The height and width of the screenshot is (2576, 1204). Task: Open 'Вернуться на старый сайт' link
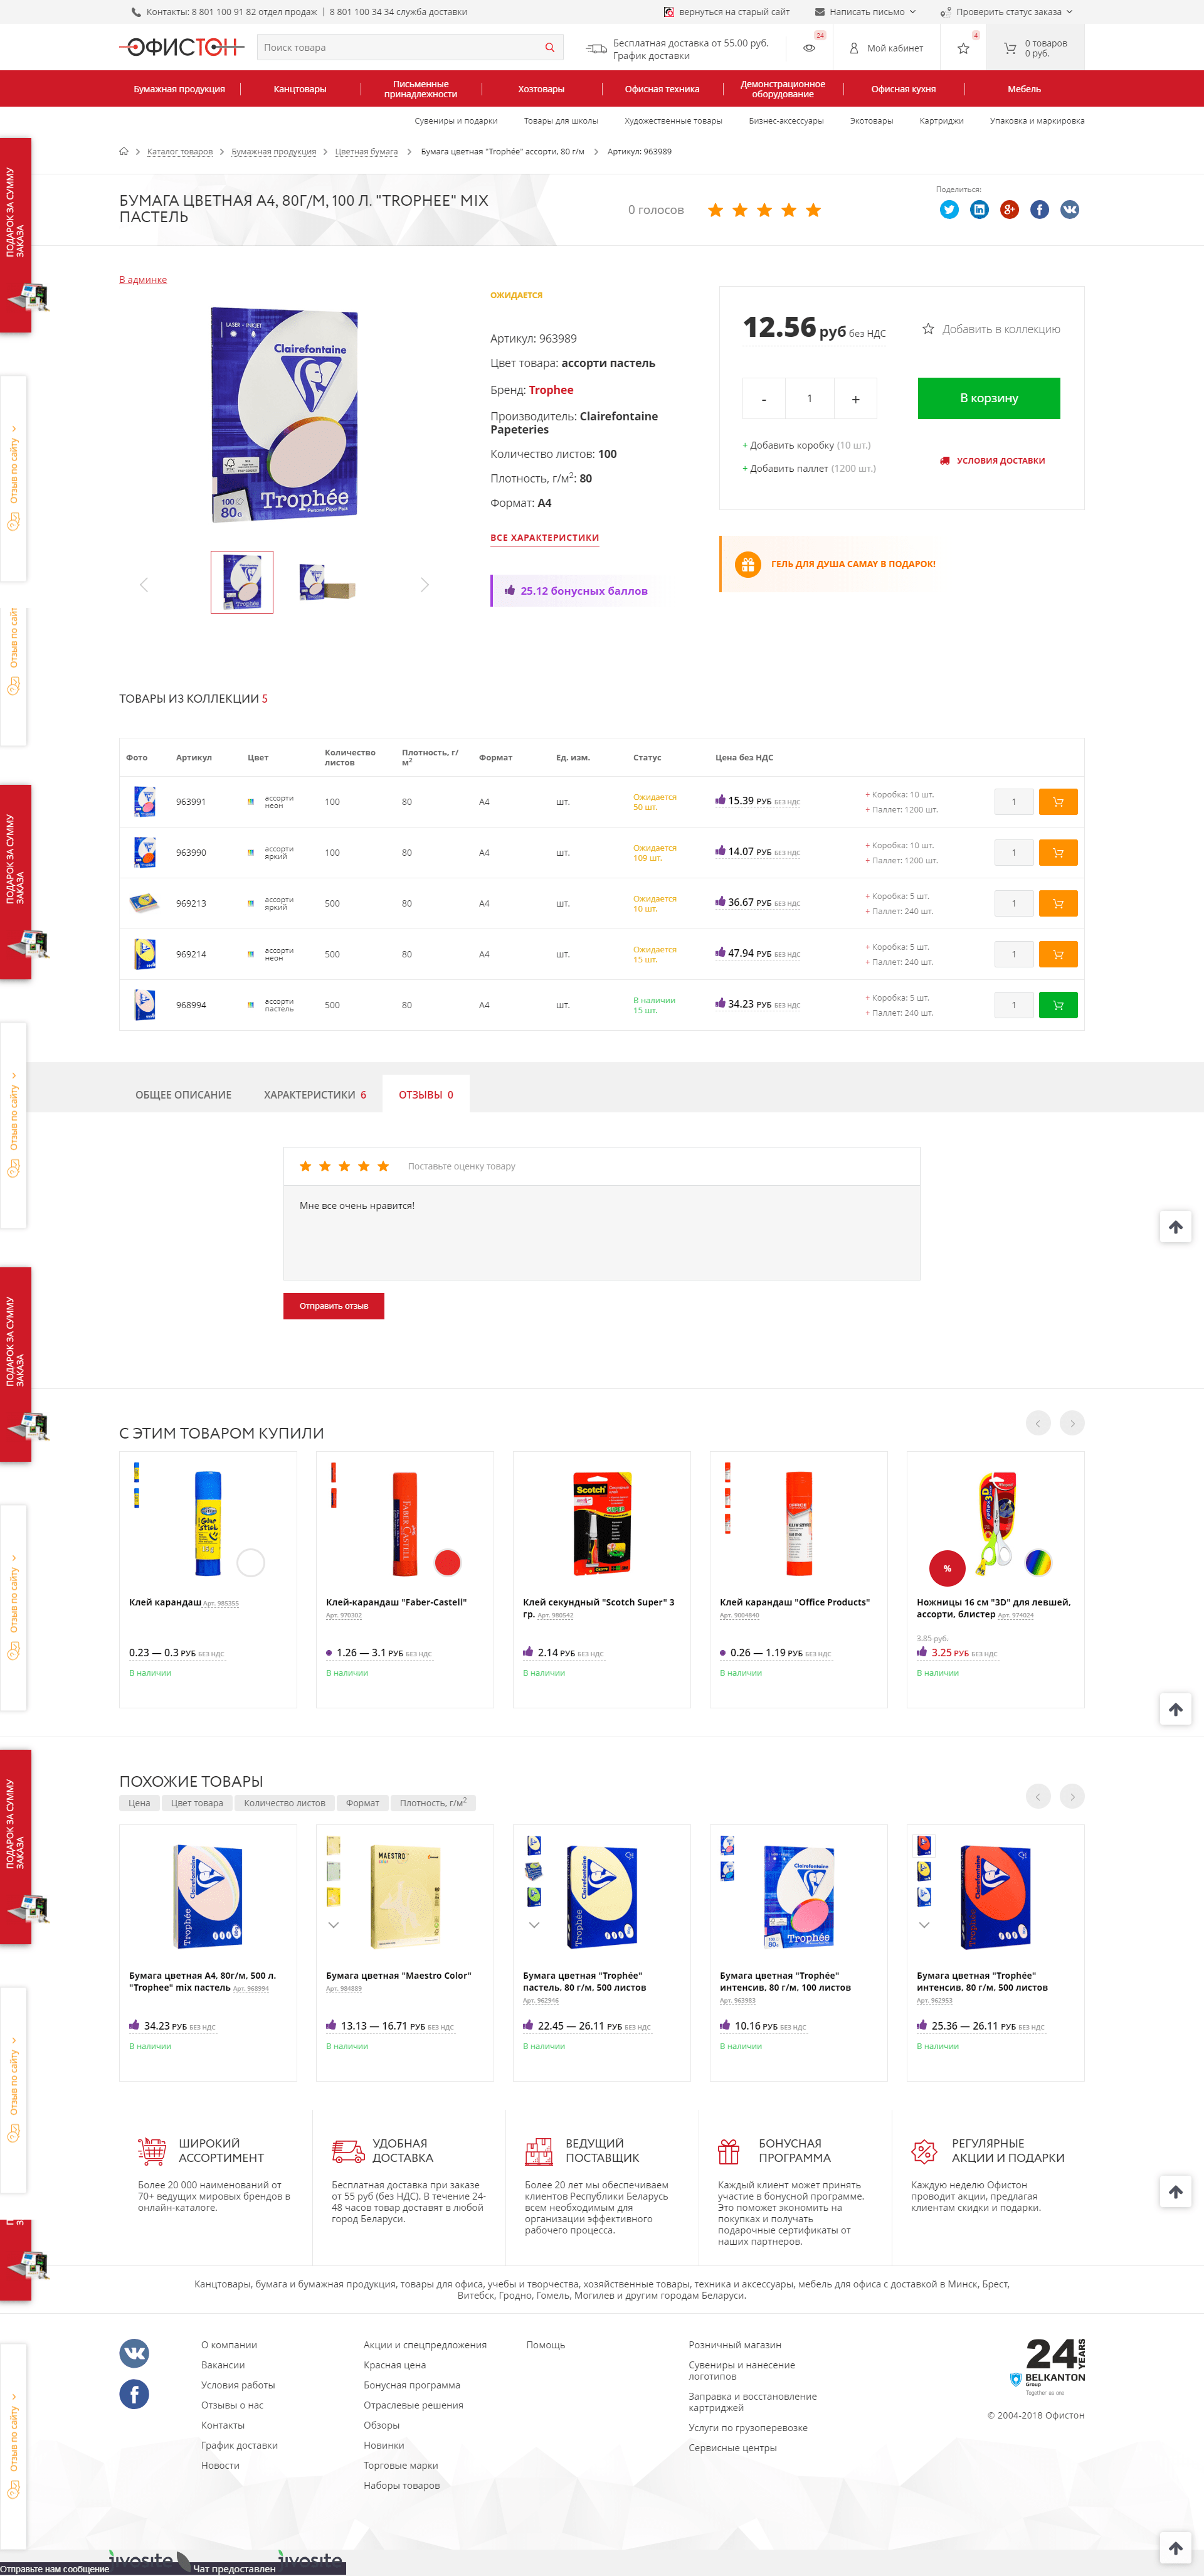pyautogui.click(x=726, y=12)
